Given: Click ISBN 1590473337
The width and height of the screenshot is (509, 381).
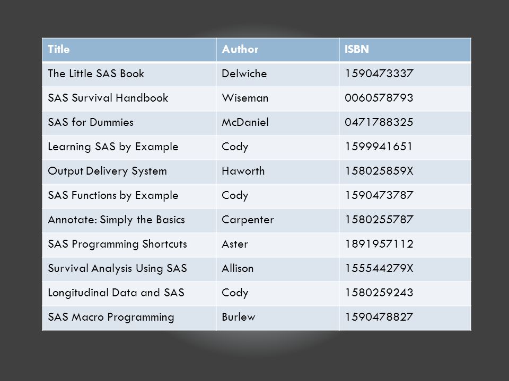Looking at the screenshot, I should [379, 74].
